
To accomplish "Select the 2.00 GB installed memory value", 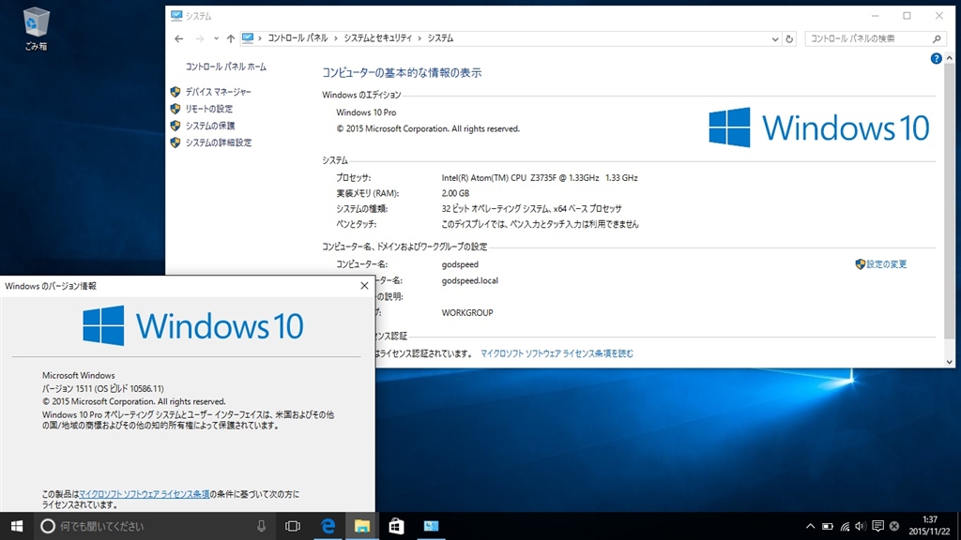I will click(455, 193).
